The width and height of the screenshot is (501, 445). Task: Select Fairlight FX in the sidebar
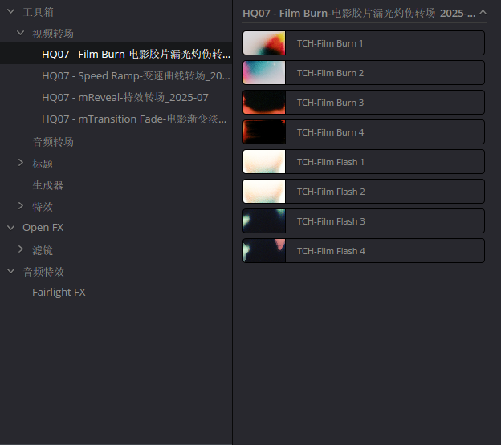tap(59, 293)
